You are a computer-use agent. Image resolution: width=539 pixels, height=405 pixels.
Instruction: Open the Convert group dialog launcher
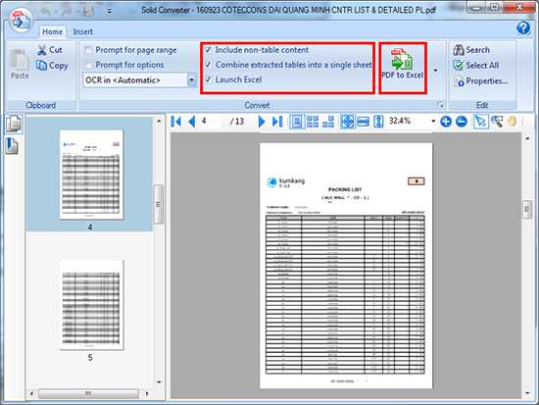tap(441, 105)
